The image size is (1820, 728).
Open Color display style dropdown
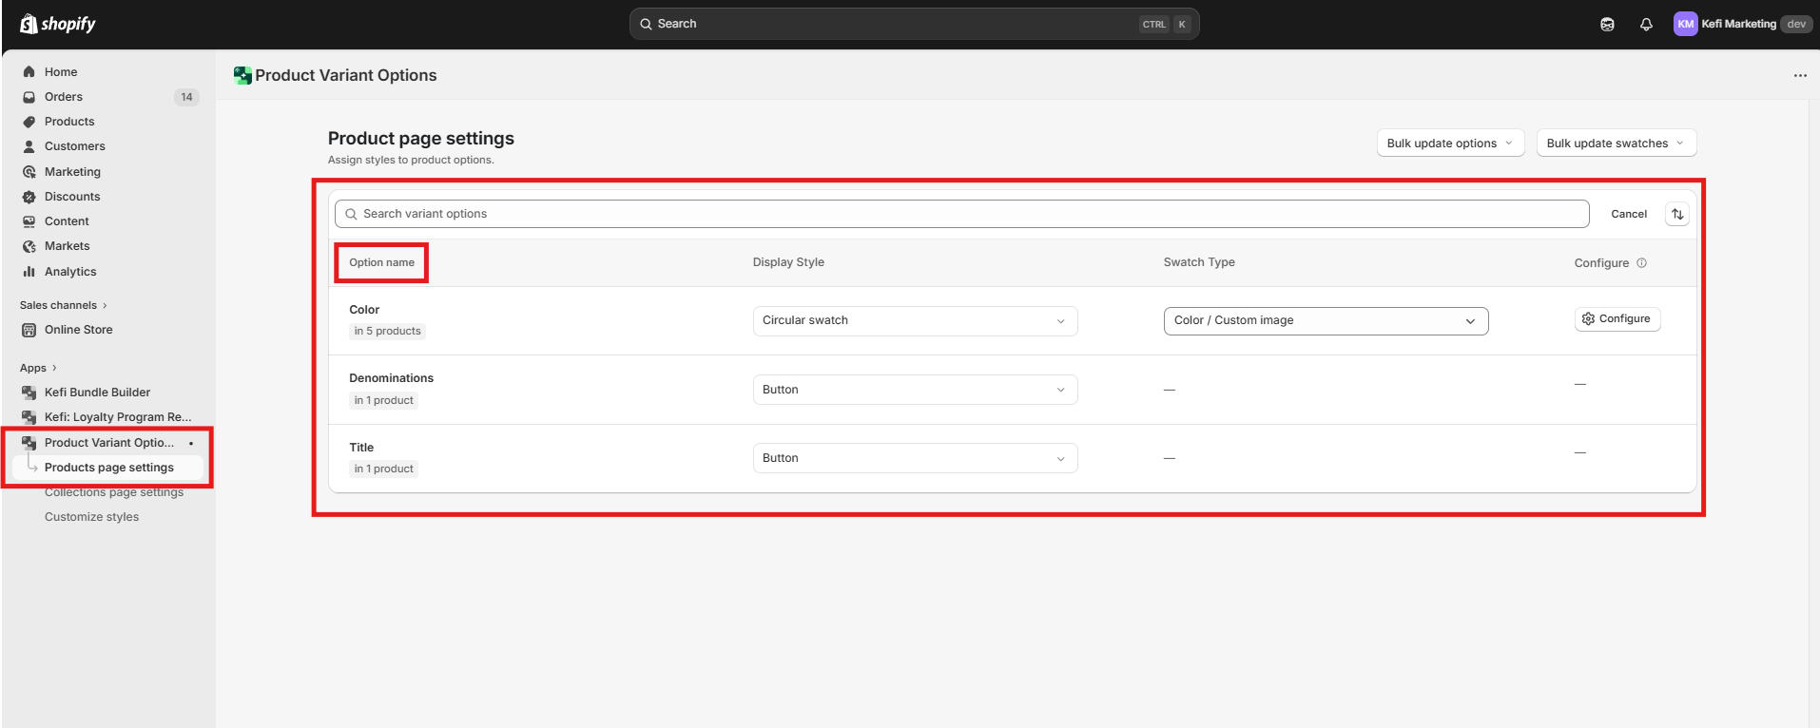pyautogui.click(x=914, y=321)
